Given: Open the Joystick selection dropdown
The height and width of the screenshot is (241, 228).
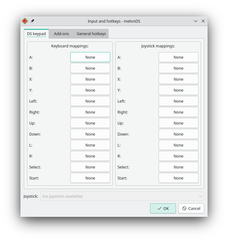Looking at the screenshot, I should [122, 196].
